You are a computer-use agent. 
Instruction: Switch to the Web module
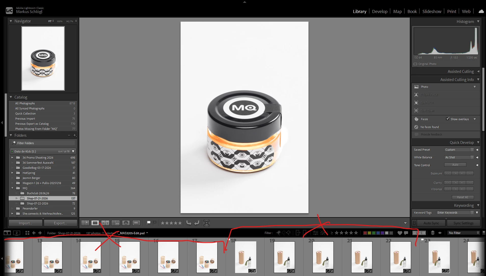point(466,11)
